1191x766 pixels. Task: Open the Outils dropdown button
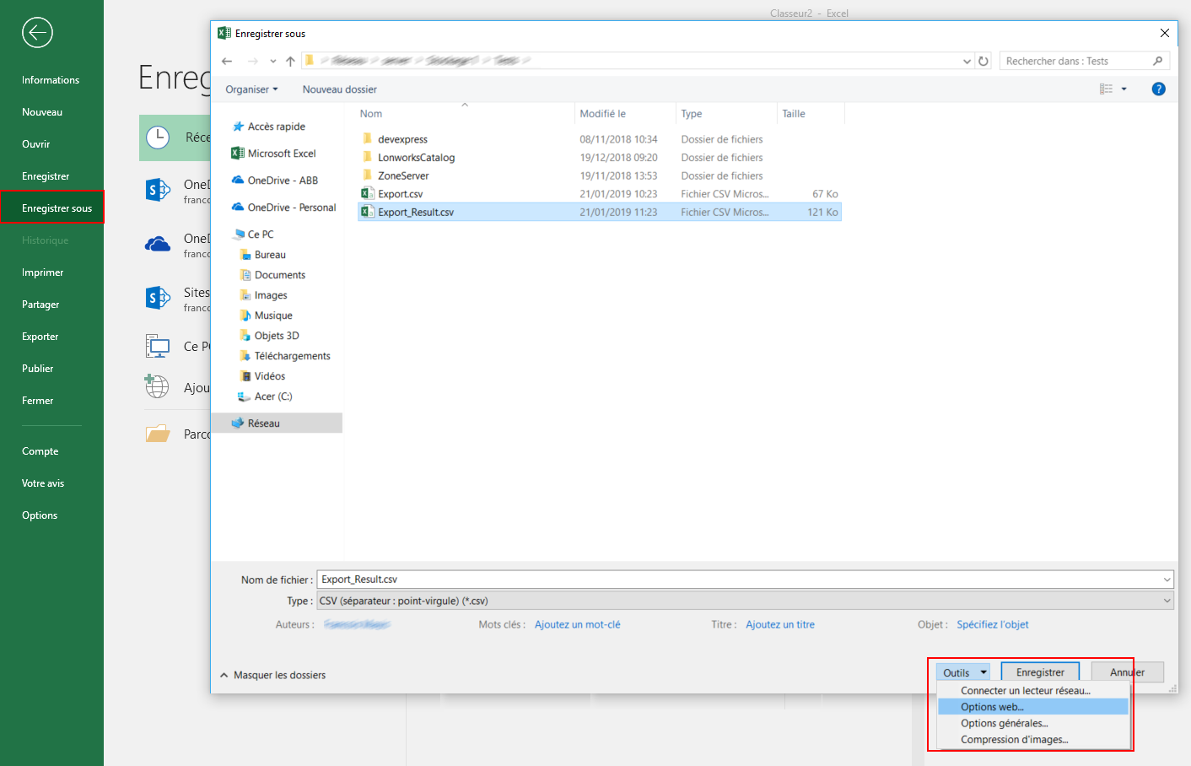(964, 672)
